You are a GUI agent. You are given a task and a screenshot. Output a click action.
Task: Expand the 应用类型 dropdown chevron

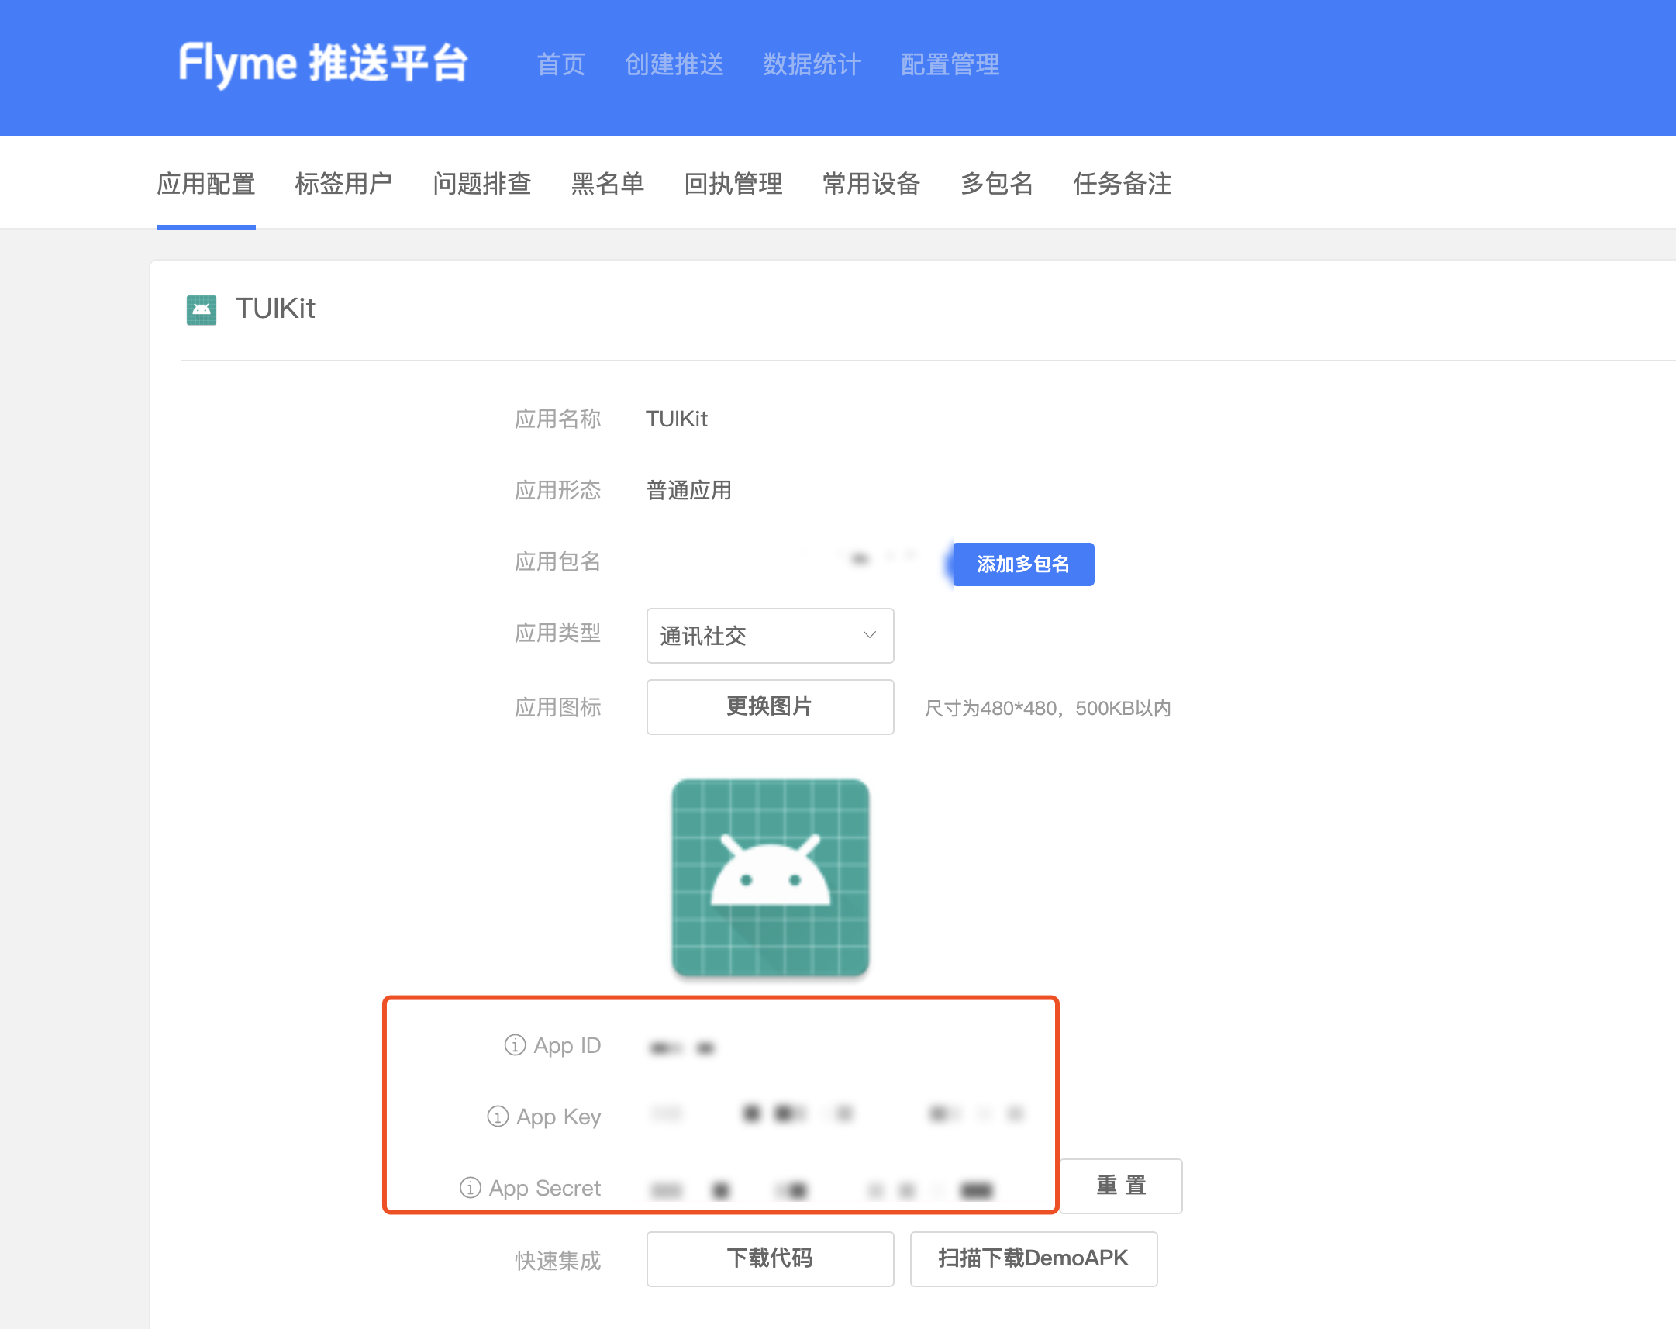pos(869,635)
